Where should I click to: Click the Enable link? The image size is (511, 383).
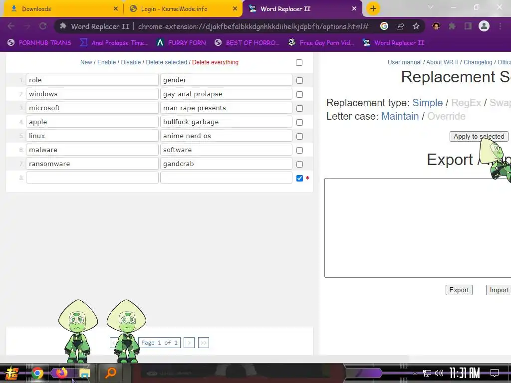[x=107, y=62]
